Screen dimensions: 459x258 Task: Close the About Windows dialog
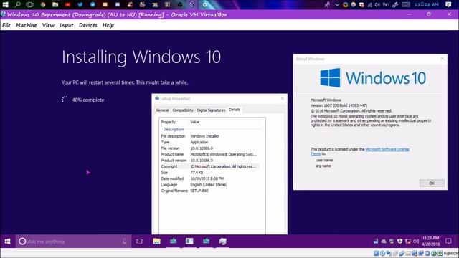pyautogui.click(x=443, y=59)
